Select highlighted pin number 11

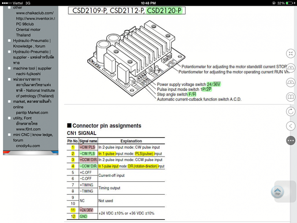coord(73,210)
